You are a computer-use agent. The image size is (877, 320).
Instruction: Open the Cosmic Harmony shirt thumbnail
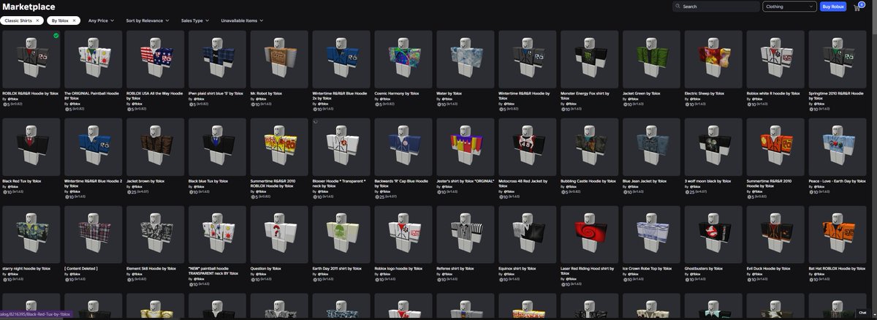[x=403, y=60]
